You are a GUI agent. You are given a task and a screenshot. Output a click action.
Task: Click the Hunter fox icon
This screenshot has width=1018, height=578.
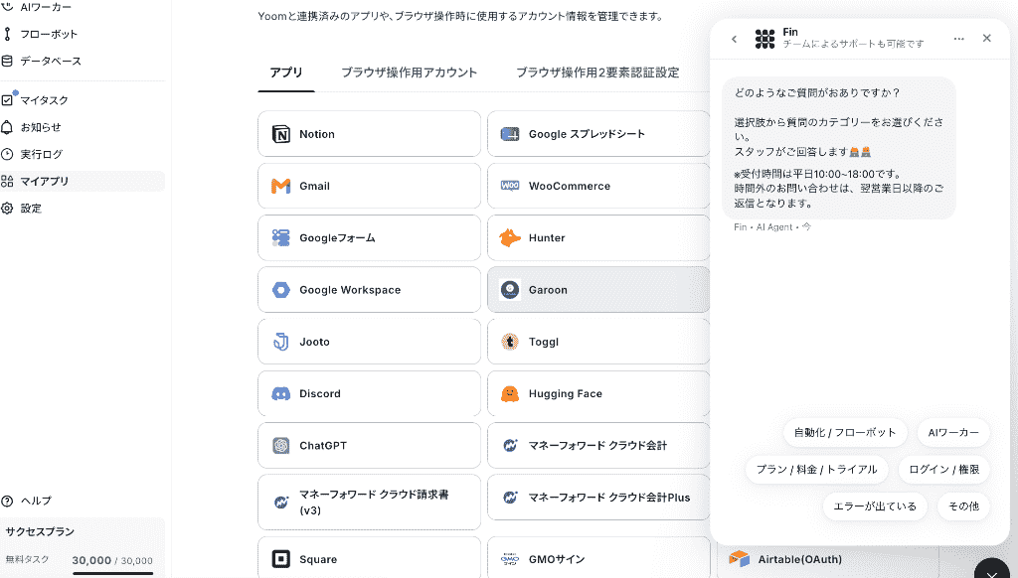510,238
